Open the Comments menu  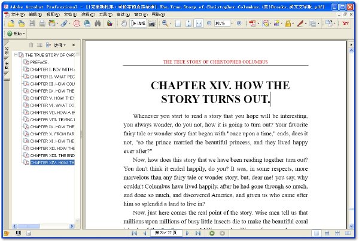tap(88, 14)
